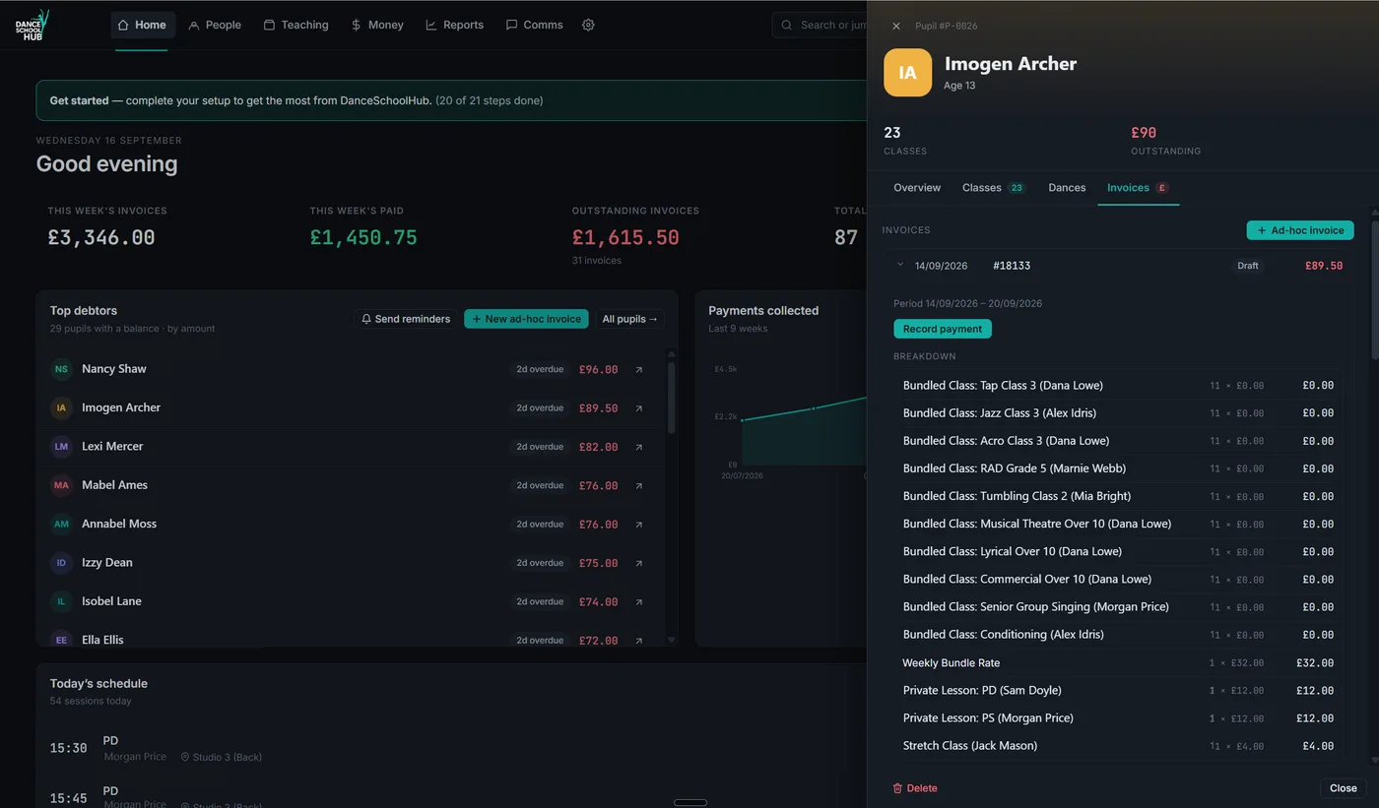Open Isobel Lane's arrow link icon

638,602
